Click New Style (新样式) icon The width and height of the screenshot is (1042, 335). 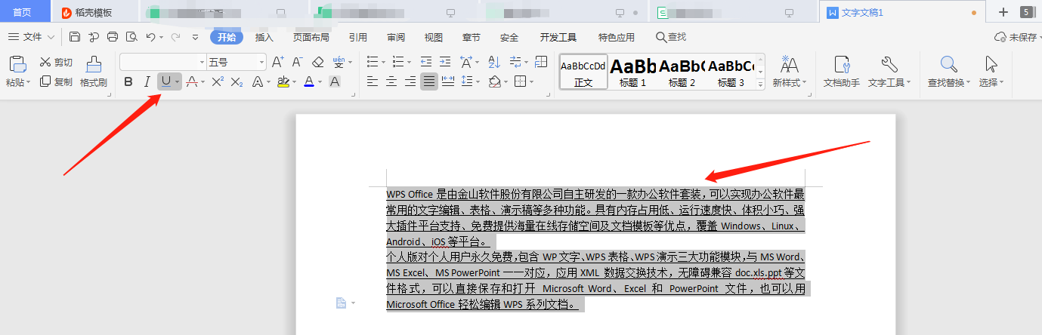click(x=790, y=63)
